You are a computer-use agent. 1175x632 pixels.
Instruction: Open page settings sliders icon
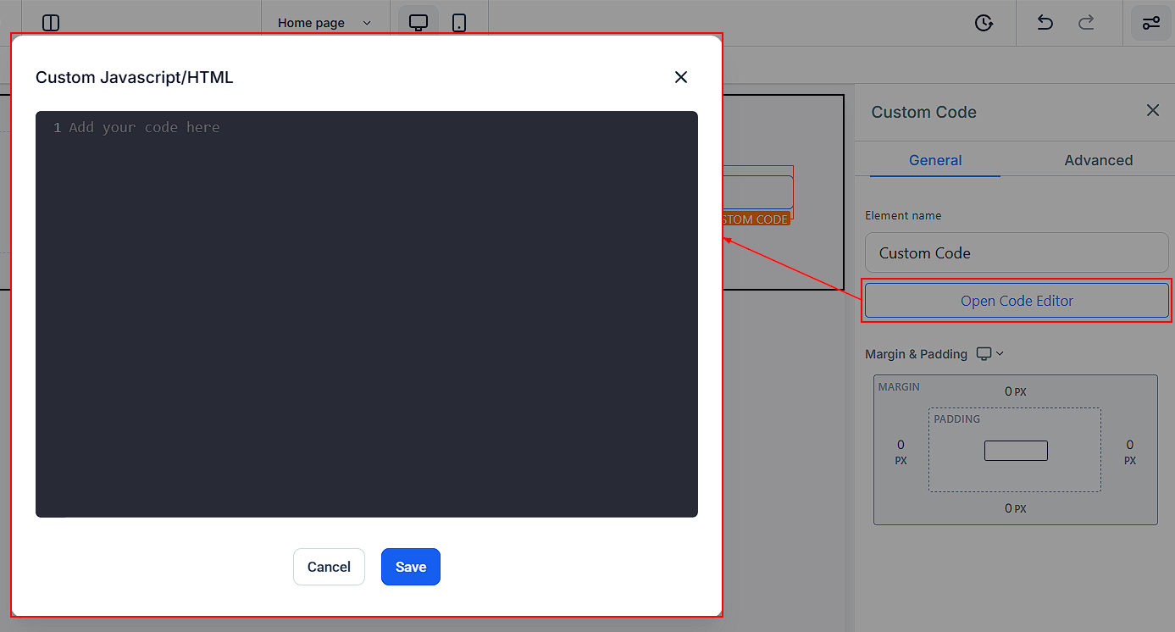point(1150,23)
